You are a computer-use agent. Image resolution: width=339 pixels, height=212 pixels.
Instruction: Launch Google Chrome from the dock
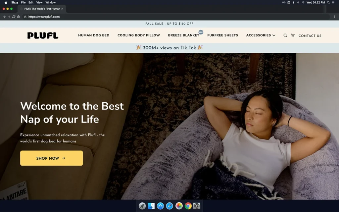(x=188, y=206)
